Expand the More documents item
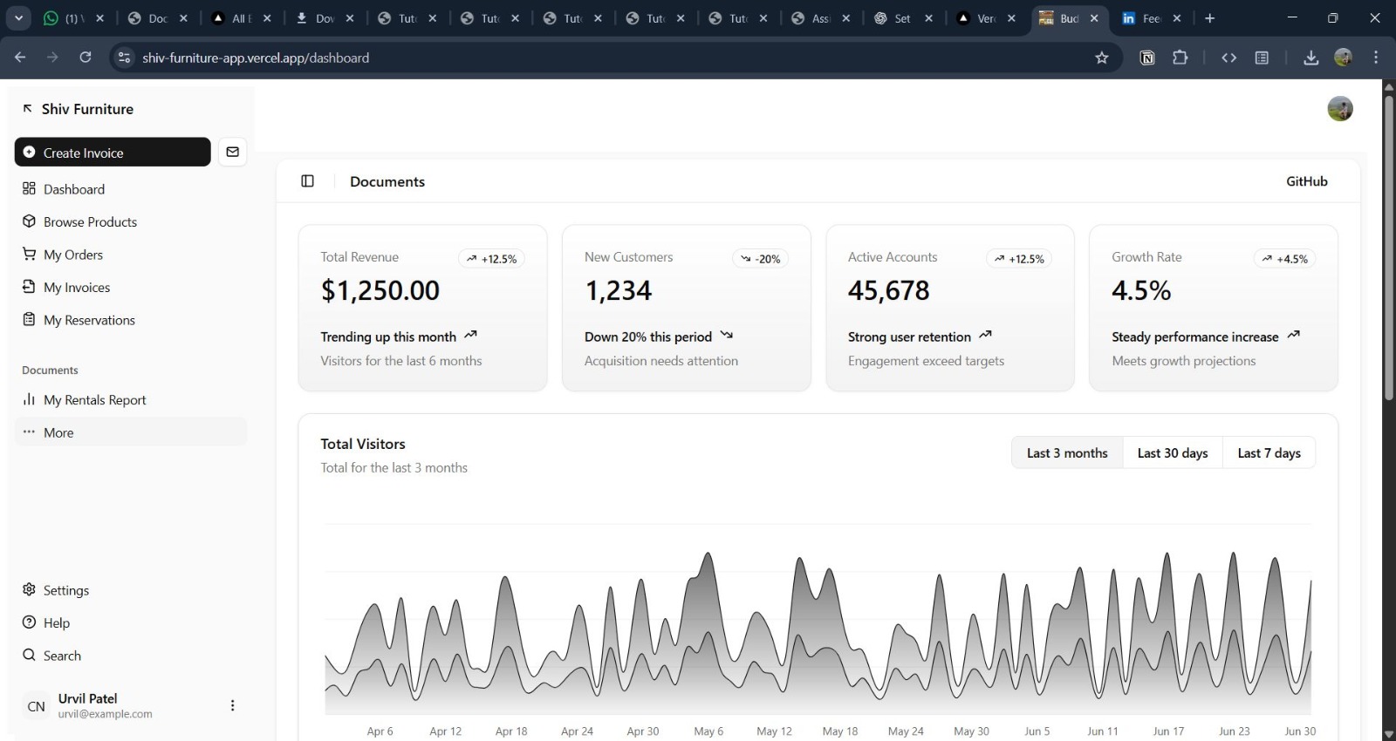The height and width of the screenshot is (741, 1396). (x=58, y=432)
